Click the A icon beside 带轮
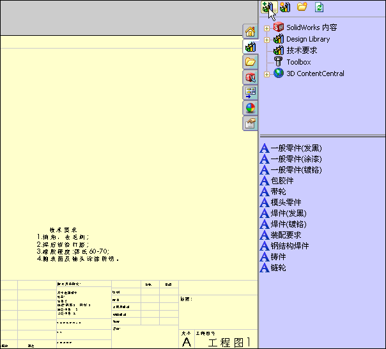 (x=265, y=192)
